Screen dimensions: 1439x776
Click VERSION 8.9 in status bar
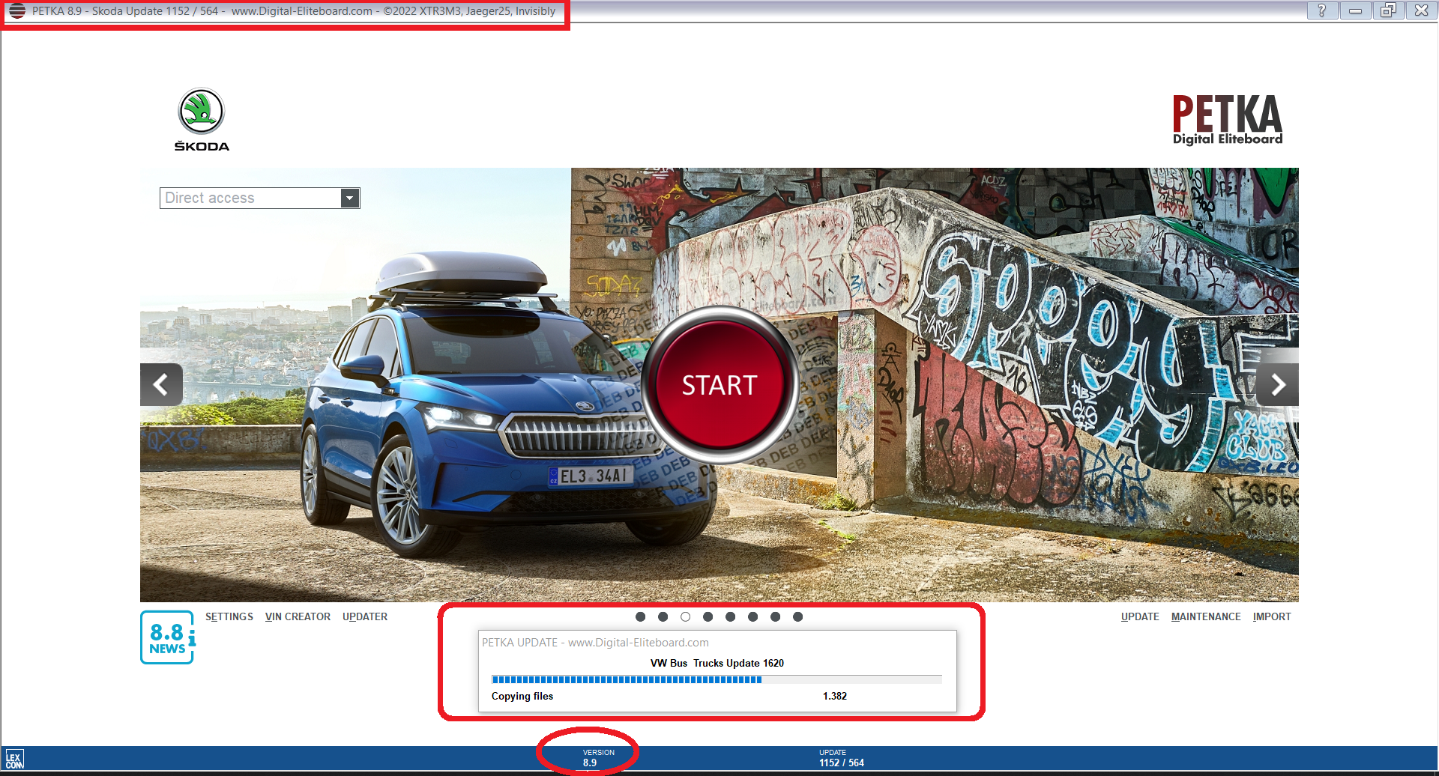tap(598, 758)
